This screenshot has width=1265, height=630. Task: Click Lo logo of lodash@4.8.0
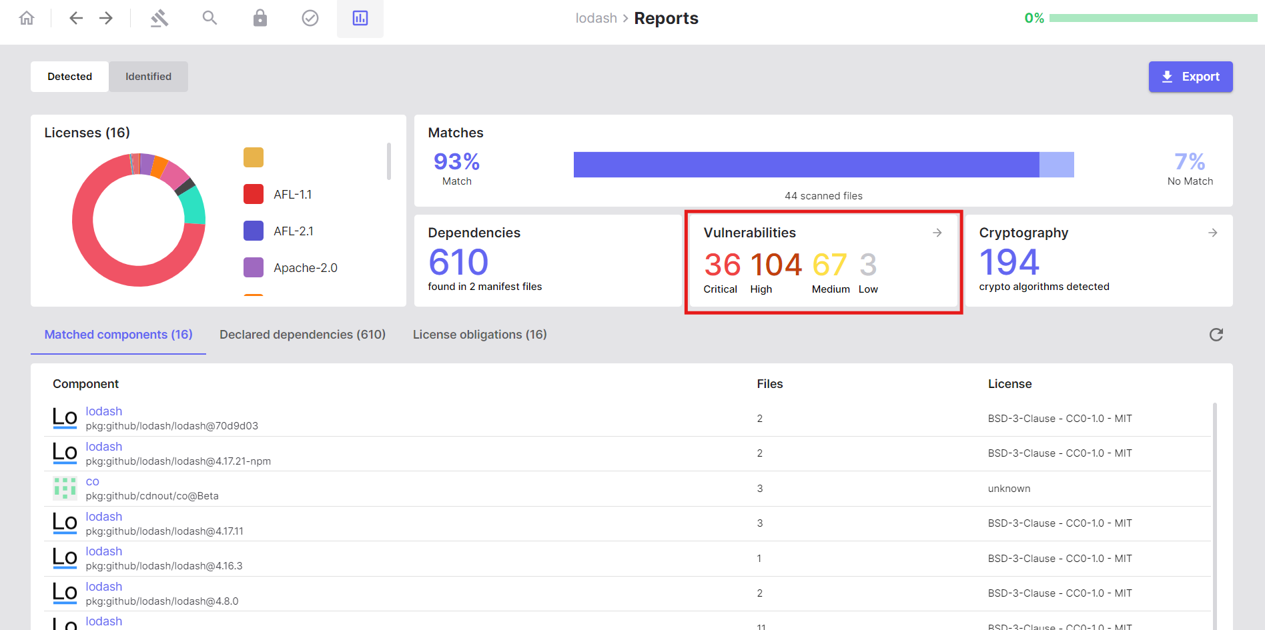point(65,593)
